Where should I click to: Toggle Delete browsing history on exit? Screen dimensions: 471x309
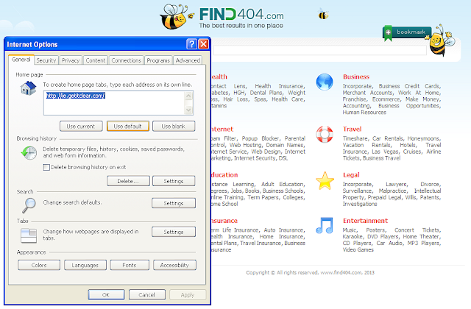click(x=46, y=167)
